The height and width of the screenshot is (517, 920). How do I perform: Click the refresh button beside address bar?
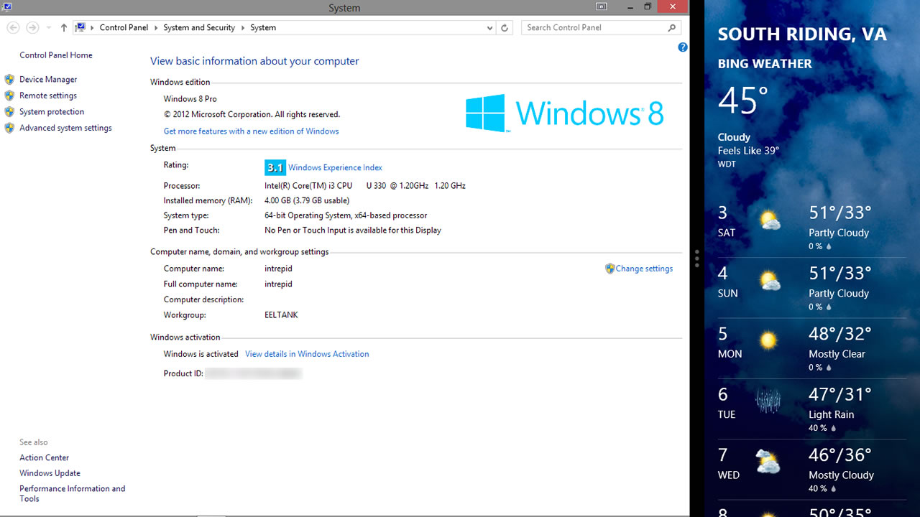505,28
